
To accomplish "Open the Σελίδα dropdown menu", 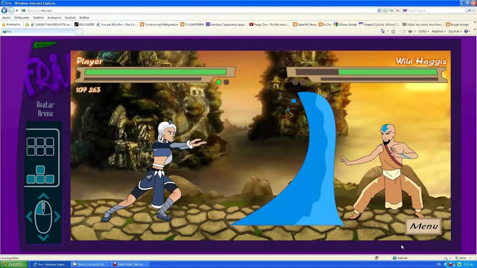I will coord(423,31).
